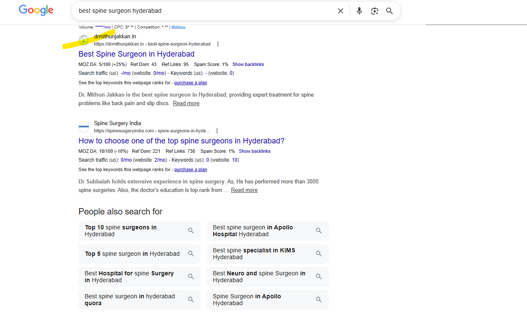Open three-dot menu for Spine Surgery India result

click(217, 131)
